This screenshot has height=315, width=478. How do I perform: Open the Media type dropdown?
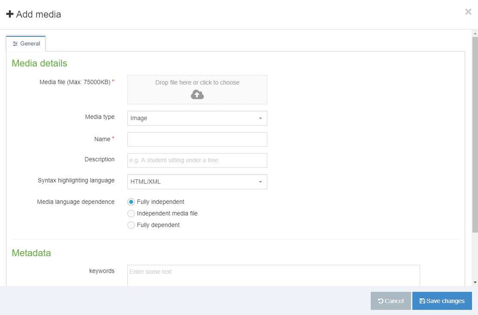(x=197, y=118)
